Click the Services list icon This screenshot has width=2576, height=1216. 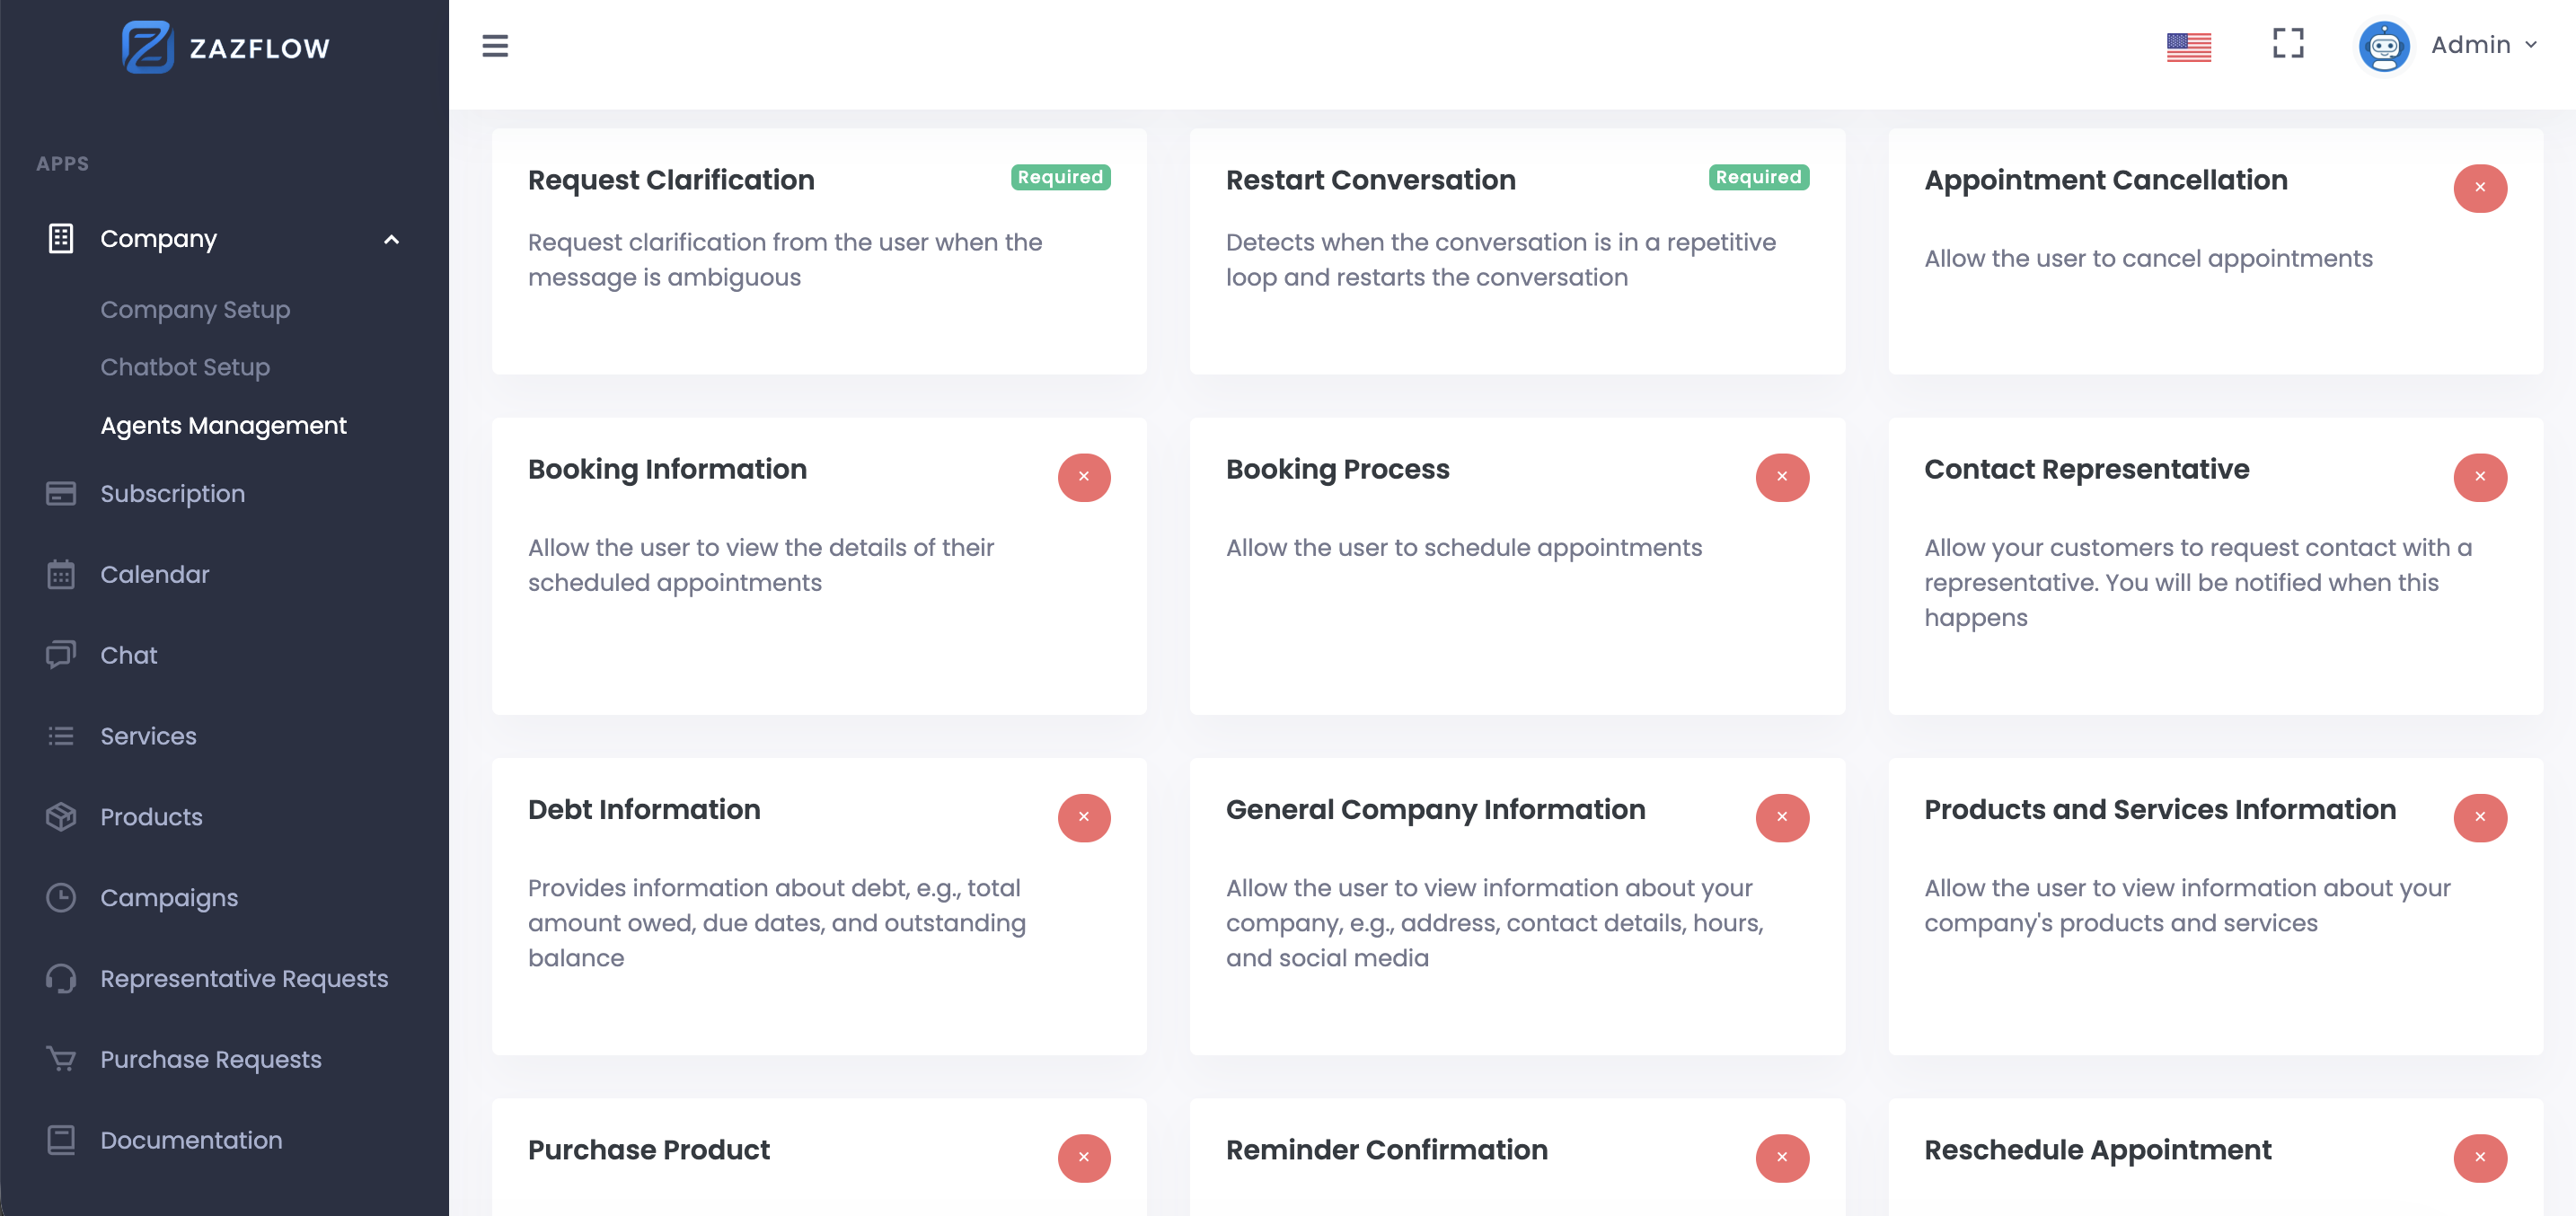point(60,736)
